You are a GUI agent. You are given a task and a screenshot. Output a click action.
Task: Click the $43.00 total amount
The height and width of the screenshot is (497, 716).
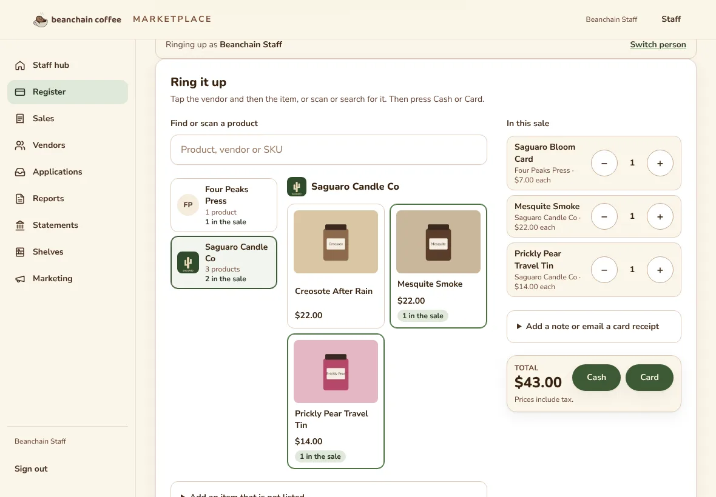[538, 382]
